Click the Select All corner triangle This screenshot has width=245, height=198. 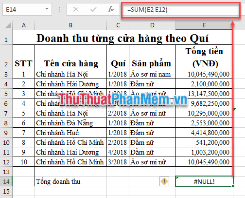8,26
